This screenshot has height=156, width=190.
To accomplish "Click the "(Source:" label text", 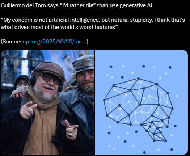I will click(11, 42).
